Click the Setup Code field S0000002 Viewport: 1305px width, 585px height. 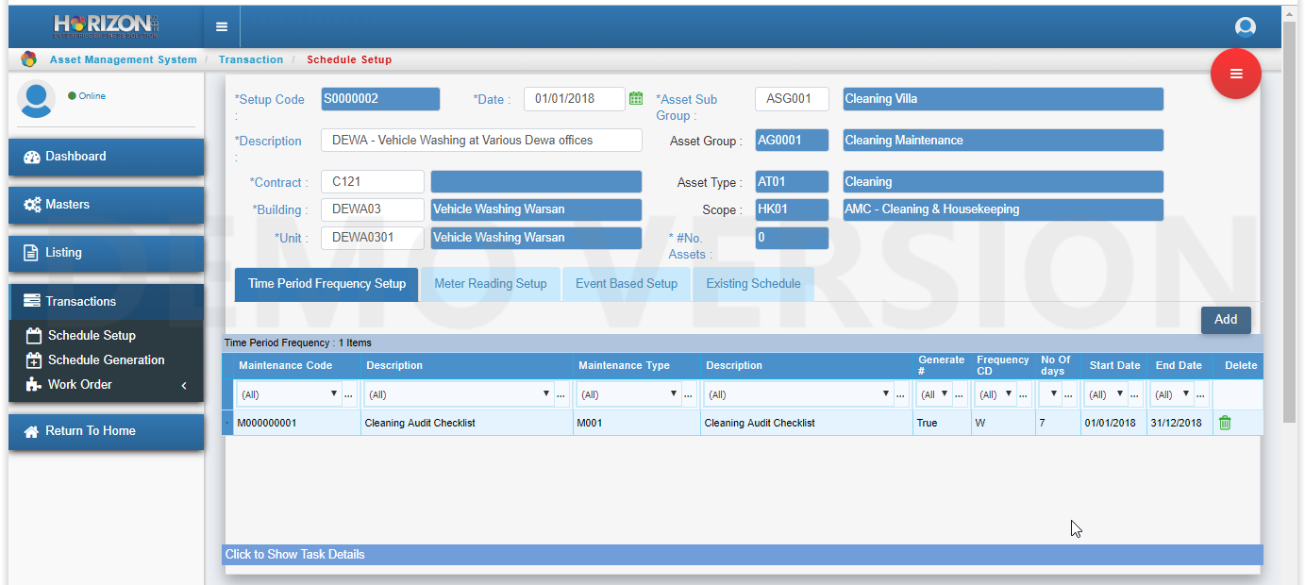[x=380, y=99]
